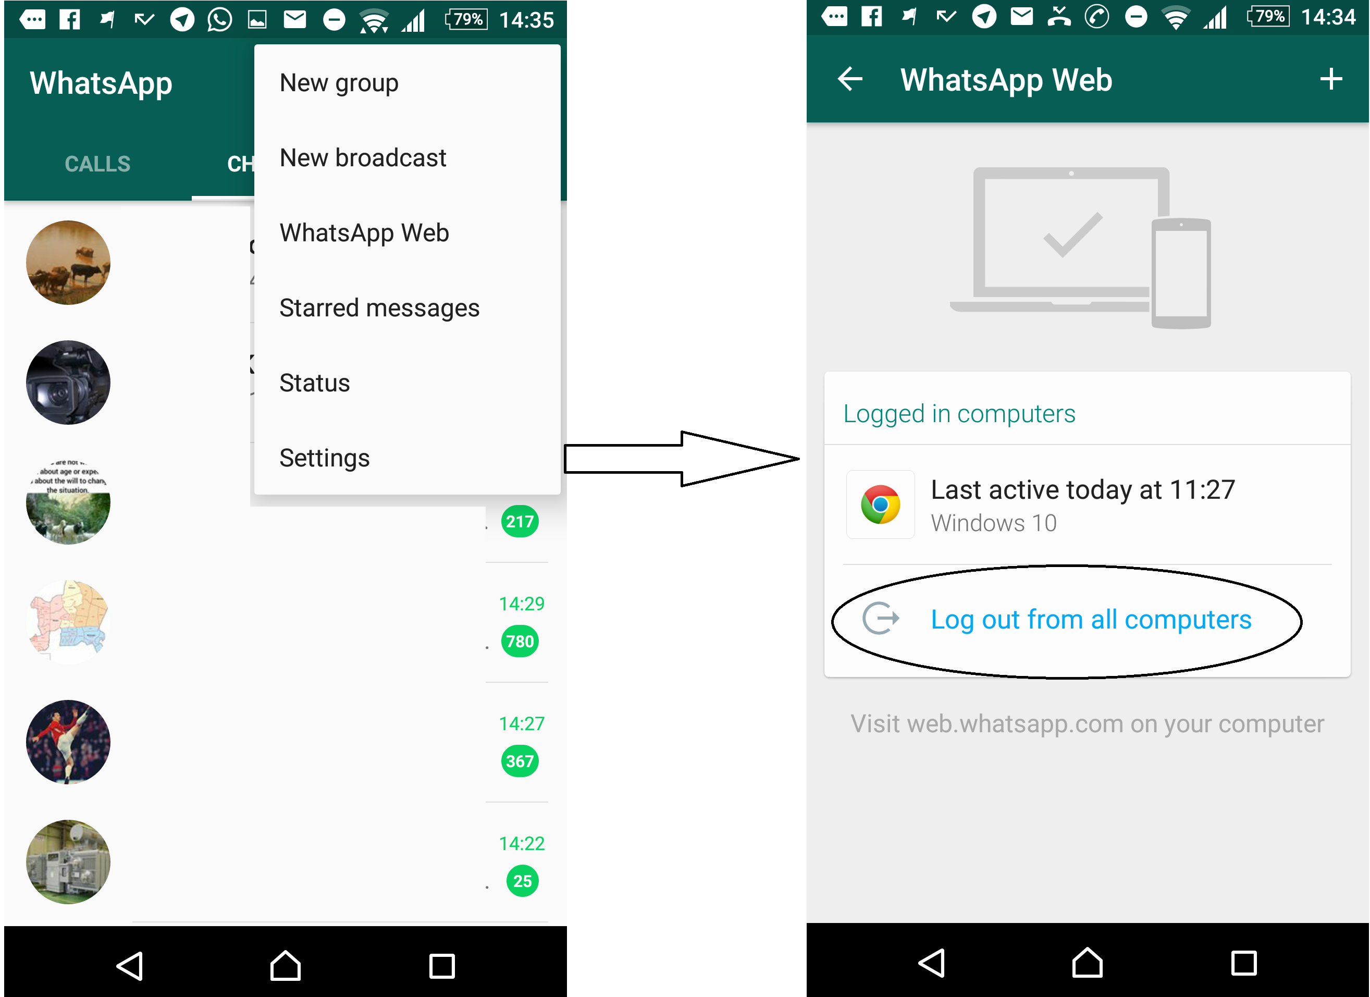The width and height of the screenshot is (1370, 997).
Task: Click the CALLS tab in WhatsApp
Action: pos(98,163)
